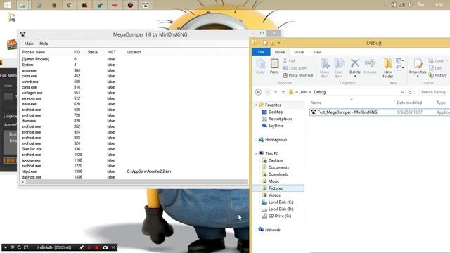The image size is (450, 253).
Task: Click the Windows Start button
Action: 7,5
